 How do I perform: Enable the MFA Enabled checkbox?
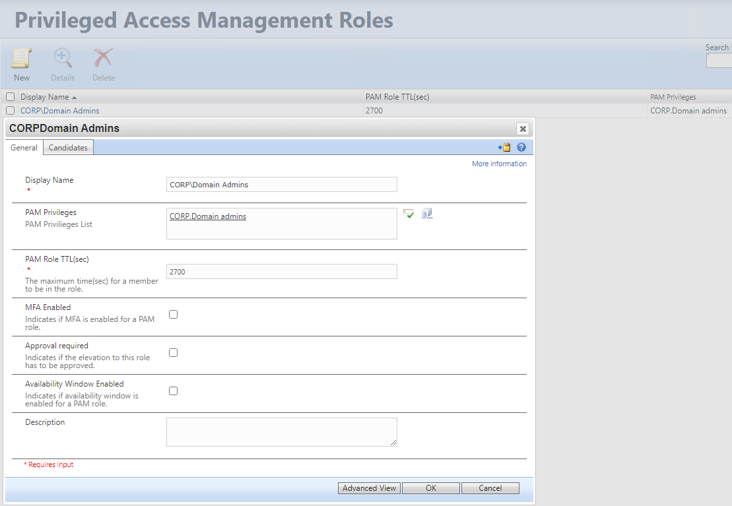pos(174,315)
